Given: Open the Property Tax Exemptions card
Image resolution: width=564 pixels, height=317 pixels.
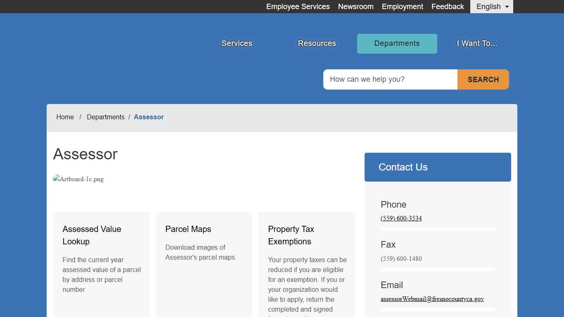Looking at the screenshot, I should coord(291,235).
